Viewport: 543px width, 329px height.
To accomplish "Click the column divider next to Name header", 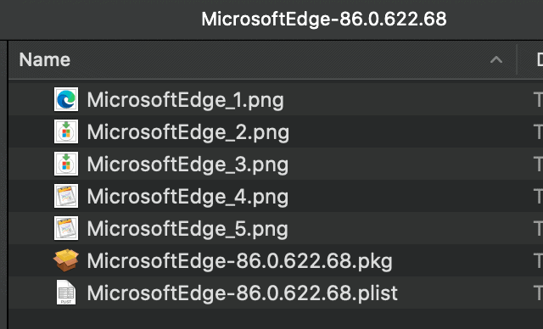I will pos(517,59).
